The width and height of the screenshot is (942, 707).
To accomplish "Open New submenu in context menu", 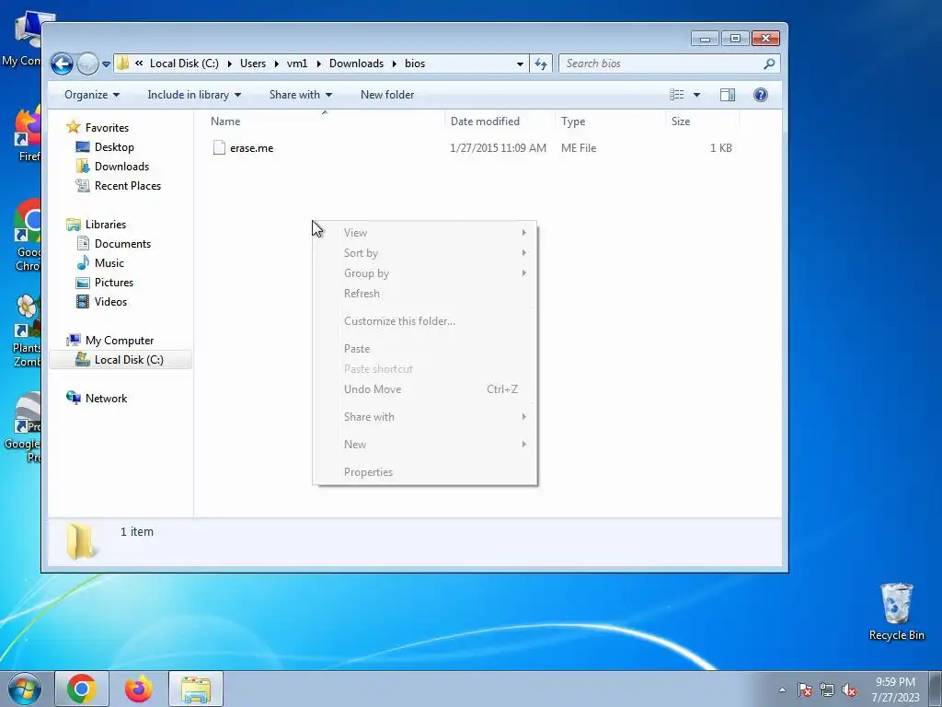I will tap(425, 445).
